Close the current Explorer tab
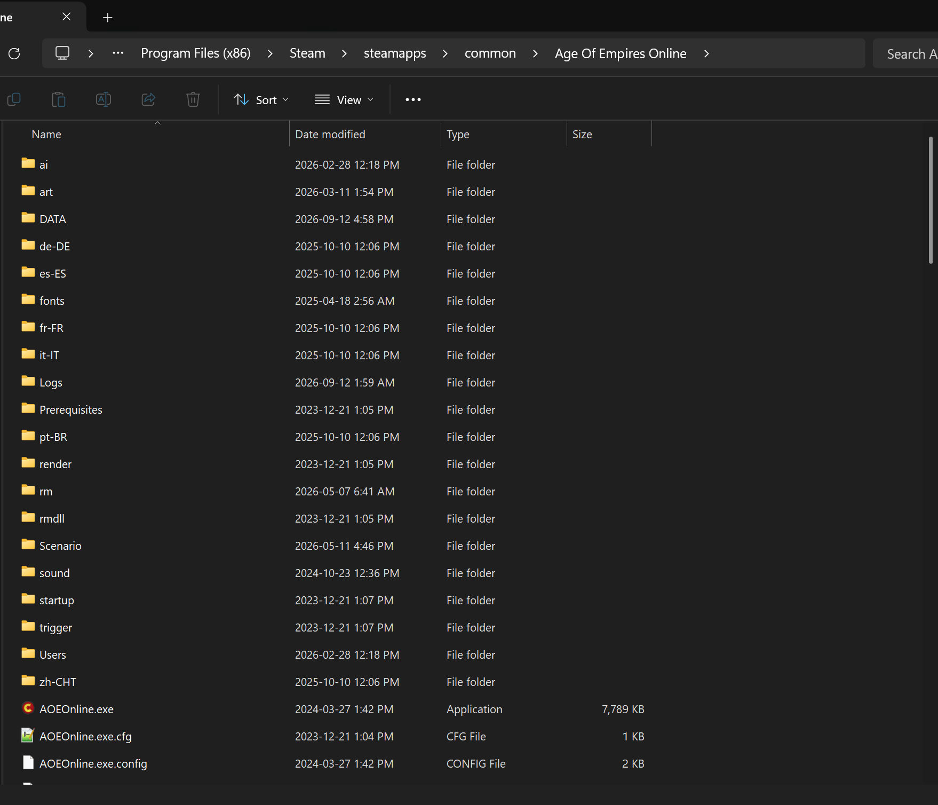Image resolution: width=938 pixels, height=805 pixels. coord(67,17)
